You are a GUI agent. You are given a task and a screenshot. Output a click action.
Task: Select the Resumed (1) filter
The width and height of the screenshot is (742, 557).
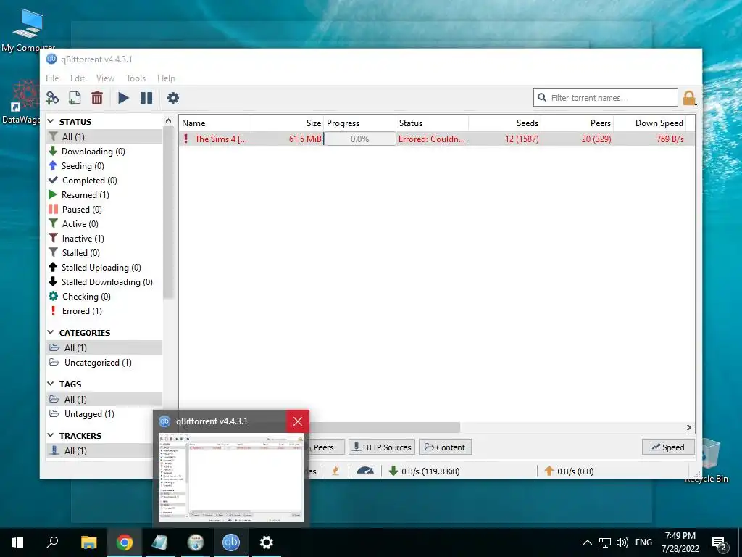pos(104,194)
